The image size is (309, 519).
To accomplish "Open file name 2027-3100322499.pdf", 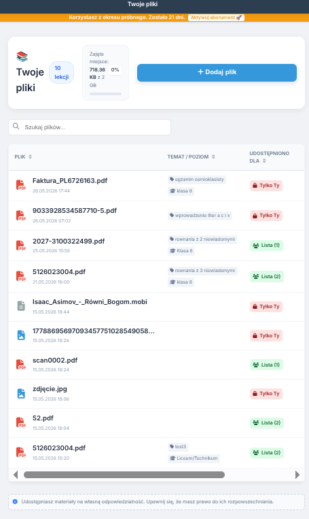I will coord(69,241).
